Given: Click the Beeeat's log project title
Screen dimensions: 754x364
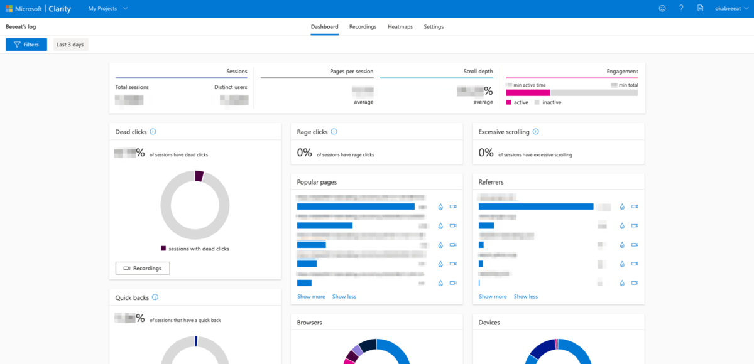Looking at the screenshot, I should pyautogui.click(x=22, y=27).
